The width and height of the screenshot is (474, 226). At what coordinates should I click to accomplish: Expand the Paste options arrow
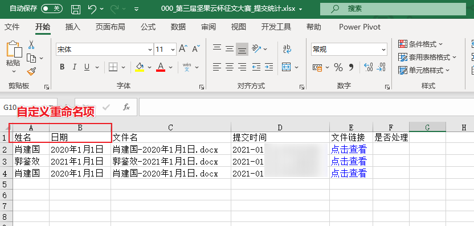coord(14,72)
